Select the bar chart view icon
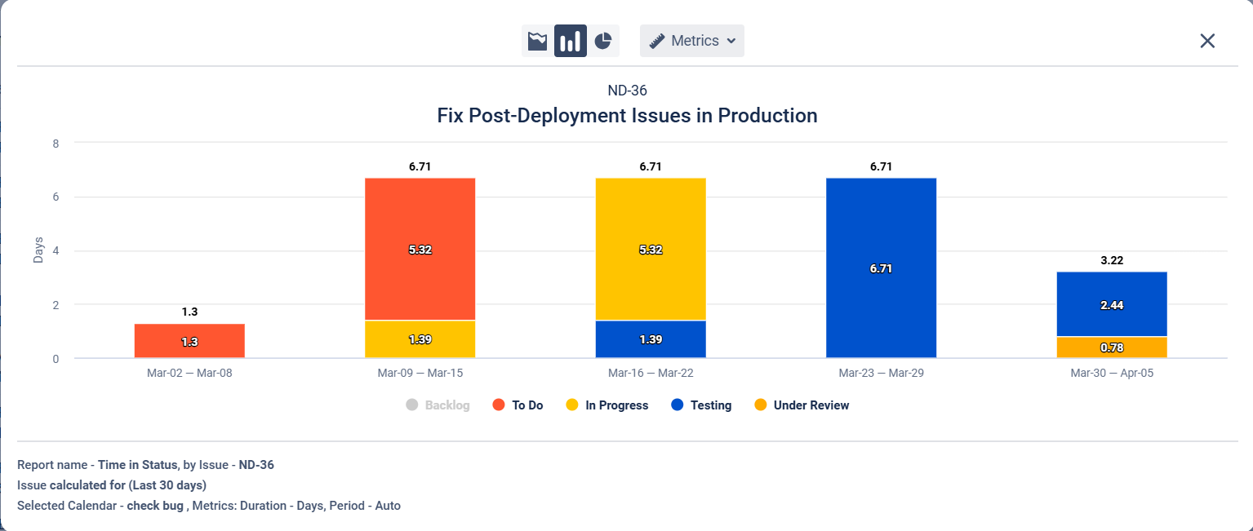The image size is (1253, 531). click(571, 41)
